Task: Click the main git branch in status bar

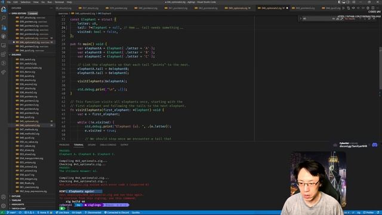Action: click(11, 213)
